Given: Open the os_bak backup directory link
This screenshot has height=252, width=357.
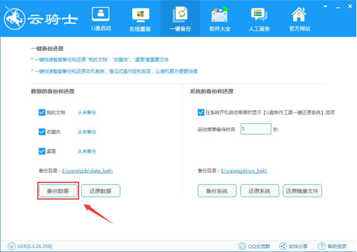Looking at the screenshot, I should (244, 171).
